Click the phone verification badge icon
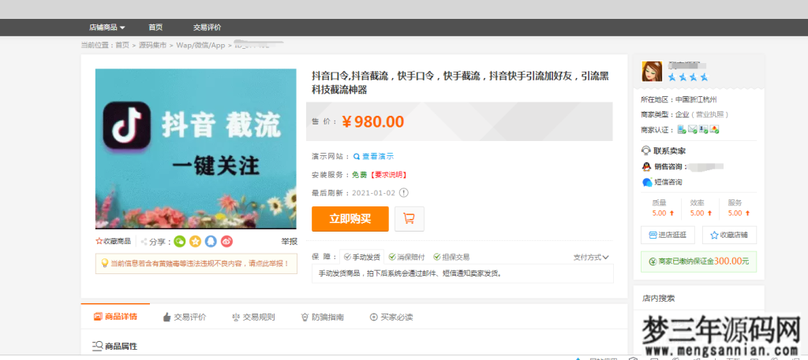This screenshot has height=360, width=808. 681,130
